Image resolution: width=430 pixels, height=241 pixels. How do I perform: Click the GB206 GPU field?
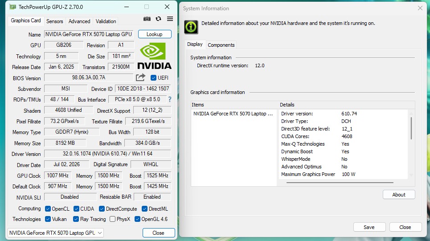64,45
